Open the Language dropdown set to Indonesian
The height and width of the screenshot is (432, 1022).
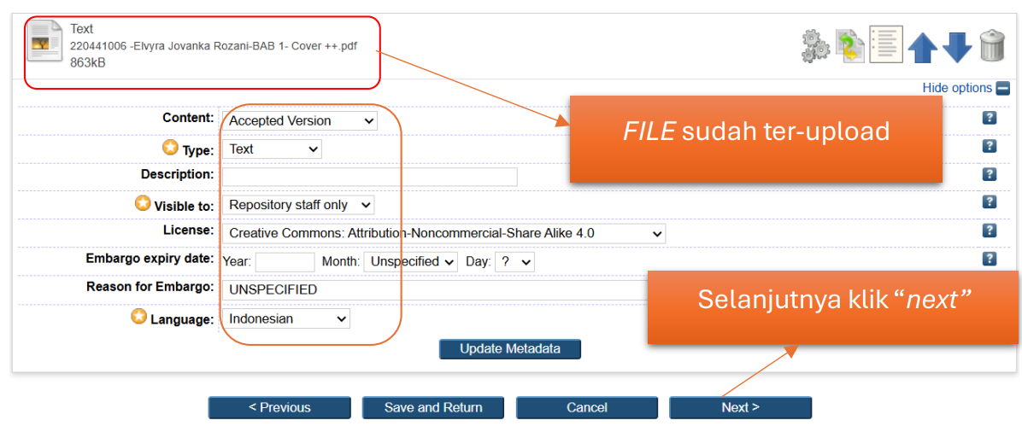pyautogui.click(x=286, y=318)
